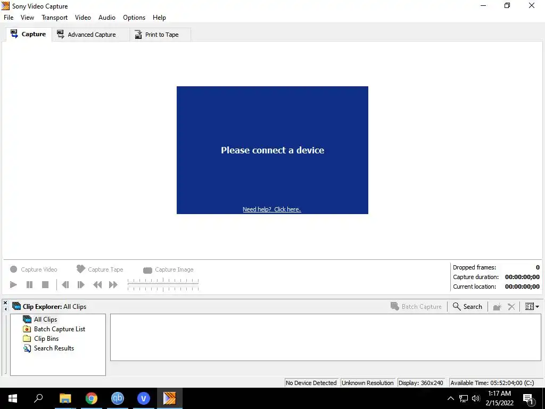Click the volume tray icon
Viewport: 545px width, 409px height.
[x=476, y=398]
